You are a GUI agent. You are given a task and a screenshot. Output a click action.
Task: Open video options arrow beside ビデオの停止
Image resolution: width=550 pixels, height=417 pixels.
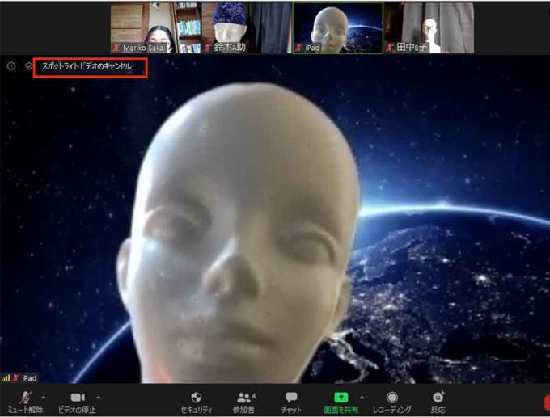98,398
